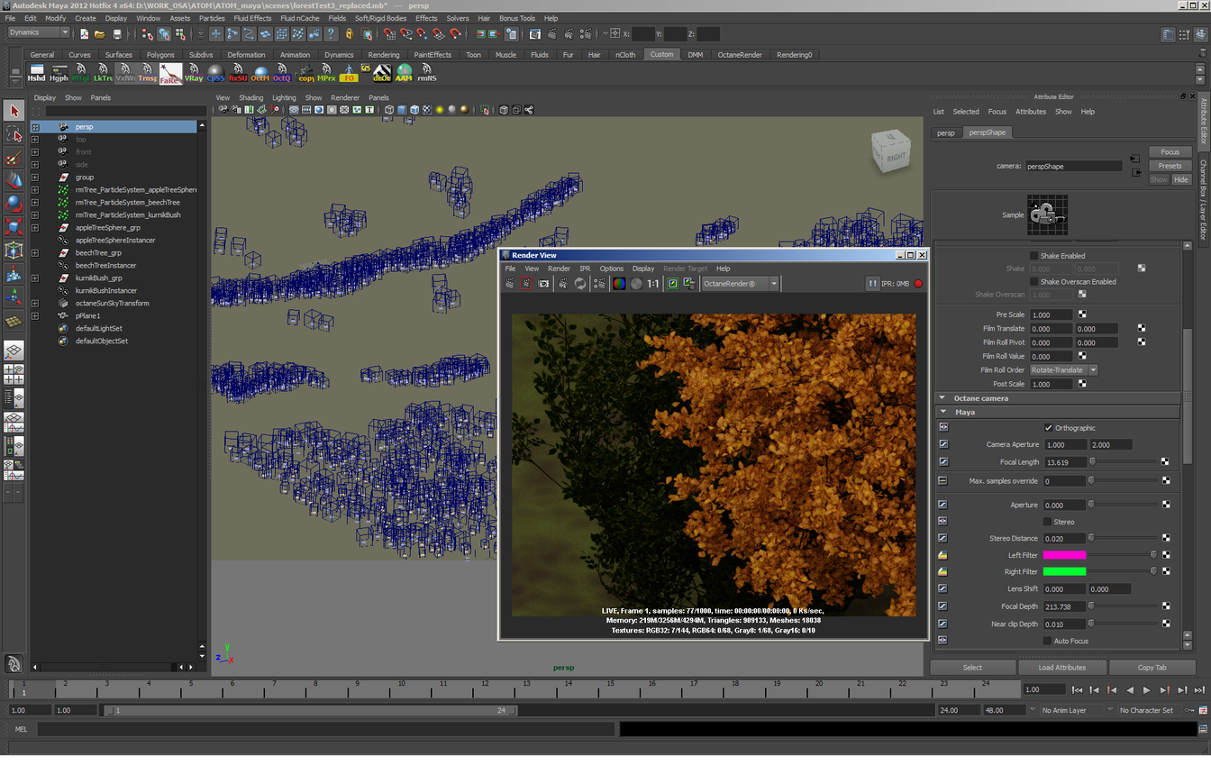The height and width of the screenshot is (774, 1211).
Task: Click the 1:1 real size icon
Action: (x=652, y=284)
